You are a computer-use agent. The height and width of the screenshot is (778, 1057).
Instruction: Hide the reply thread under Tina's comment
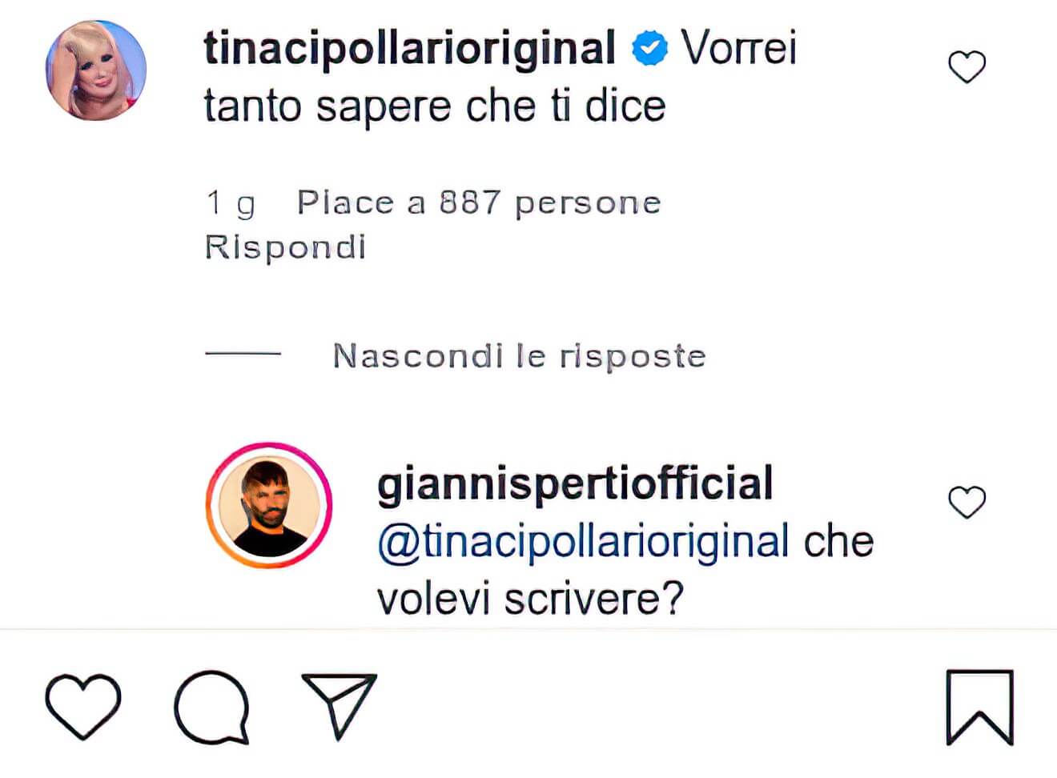point(519,355)
